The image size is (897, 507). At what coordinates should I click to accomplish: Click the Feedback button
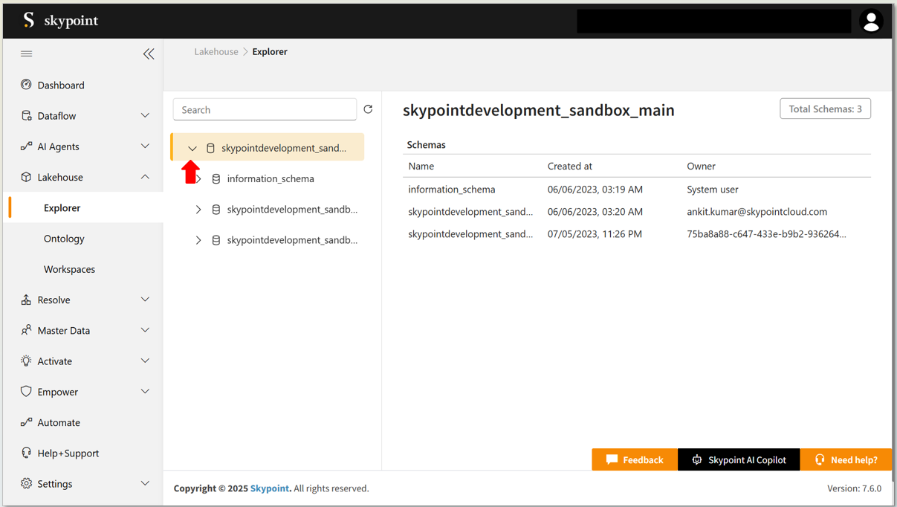coord(635,459)
